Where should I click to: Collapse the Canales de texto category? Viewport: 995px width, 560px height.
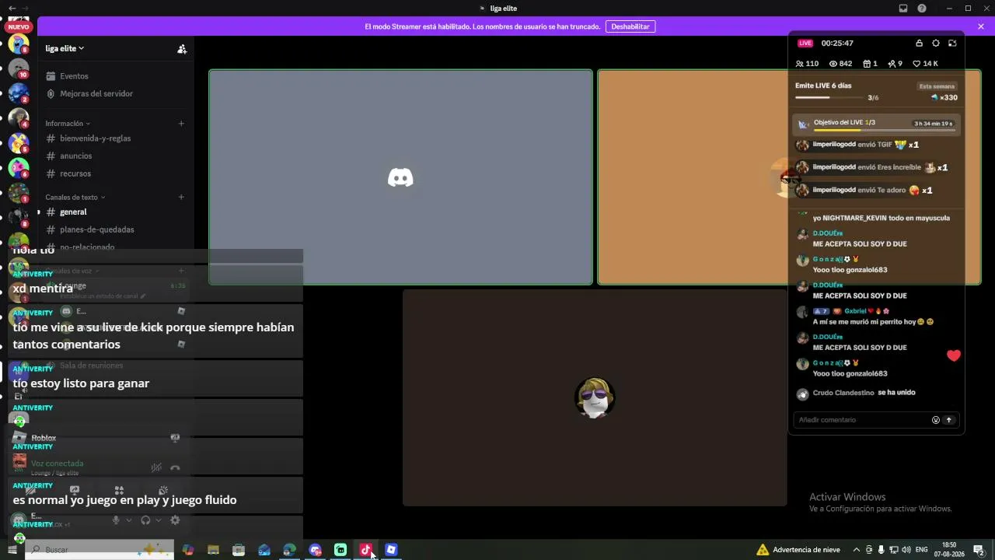coord(75,198)
